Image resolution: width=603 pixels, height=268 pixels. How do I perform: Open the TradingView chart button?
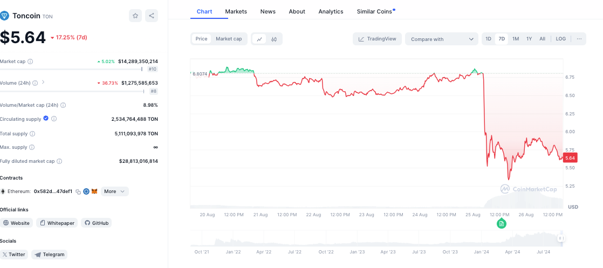tap(377, 39)
